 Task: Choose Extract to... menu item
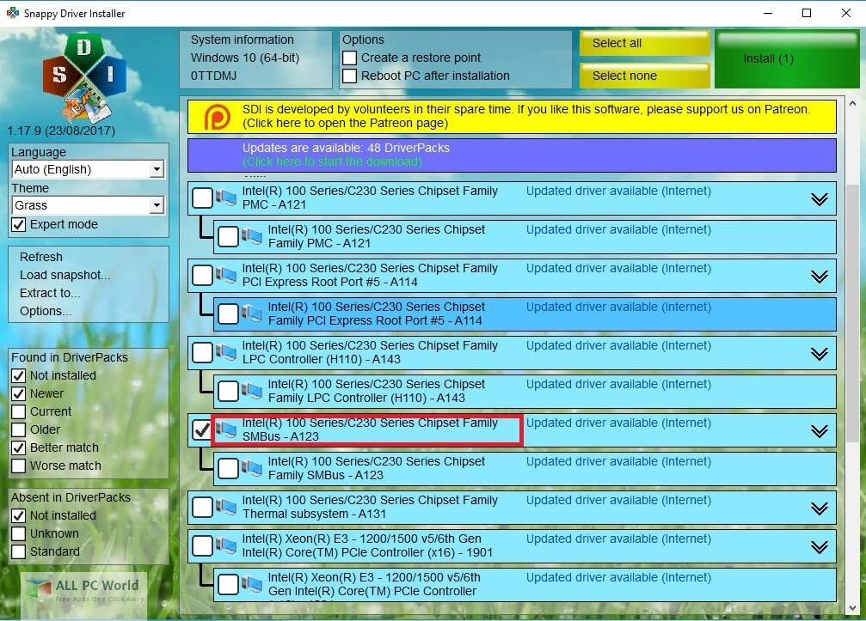click(x=50, y=294)
